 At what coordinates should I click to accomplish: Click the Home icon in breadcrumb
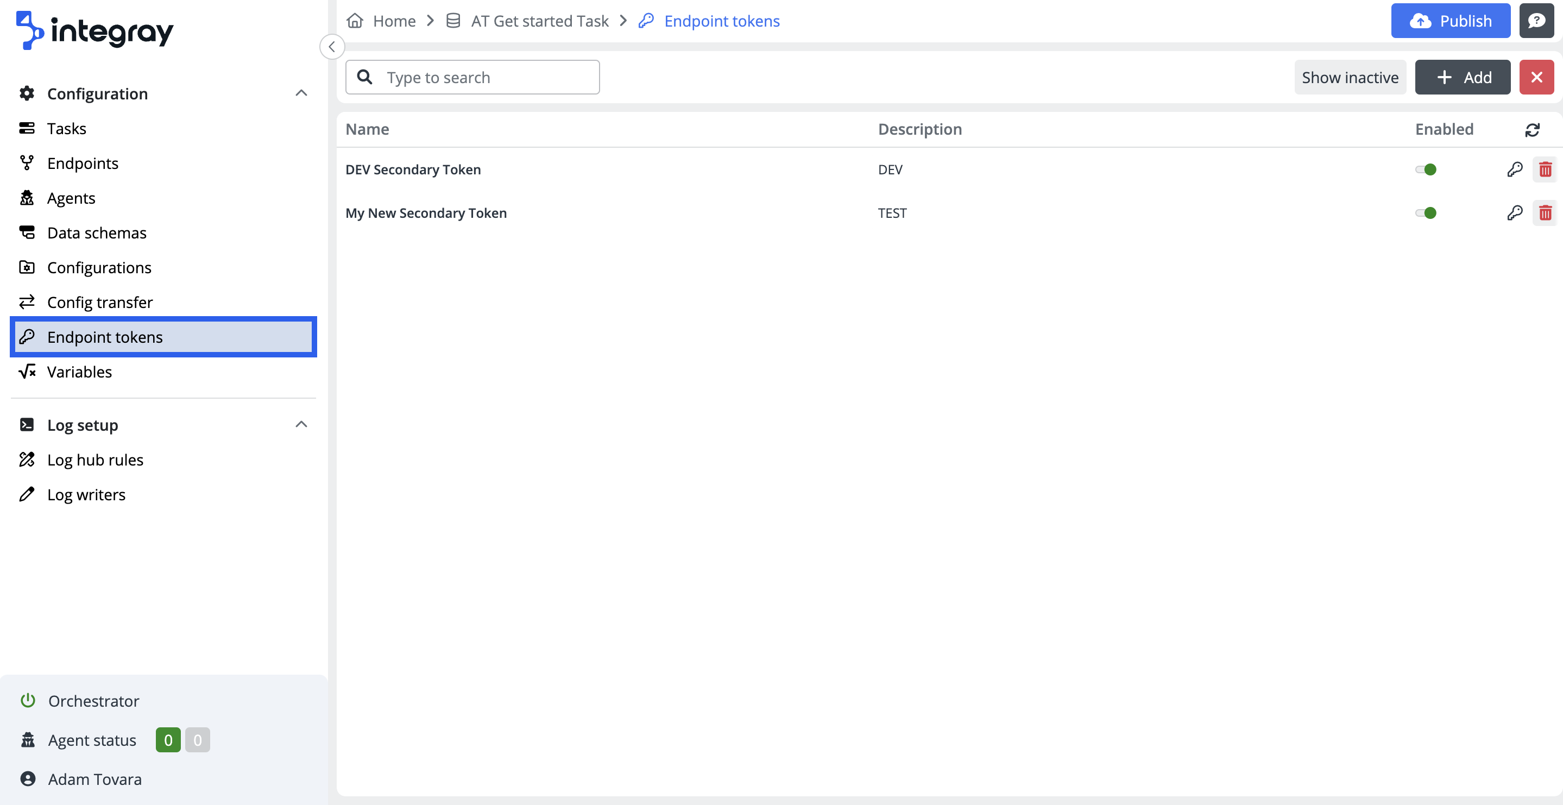[355, 21]
